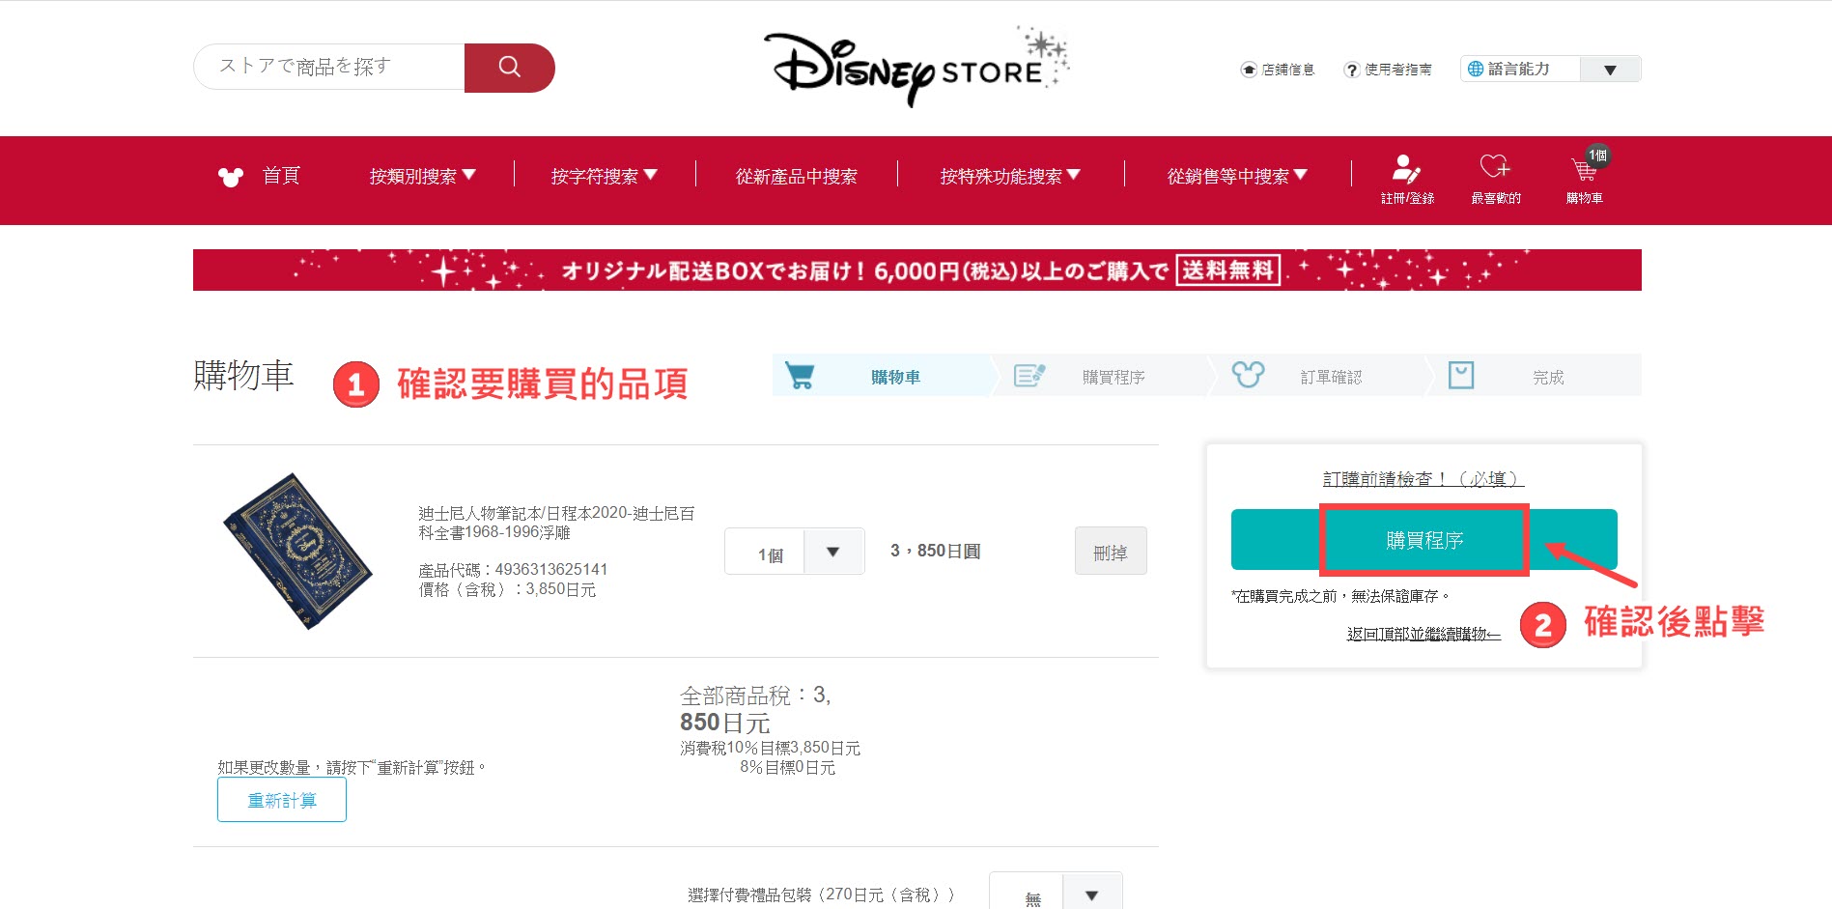The height and width of the screenshot is (909, 1832).
Task: Expand the search by character menu
Action: 604,176
